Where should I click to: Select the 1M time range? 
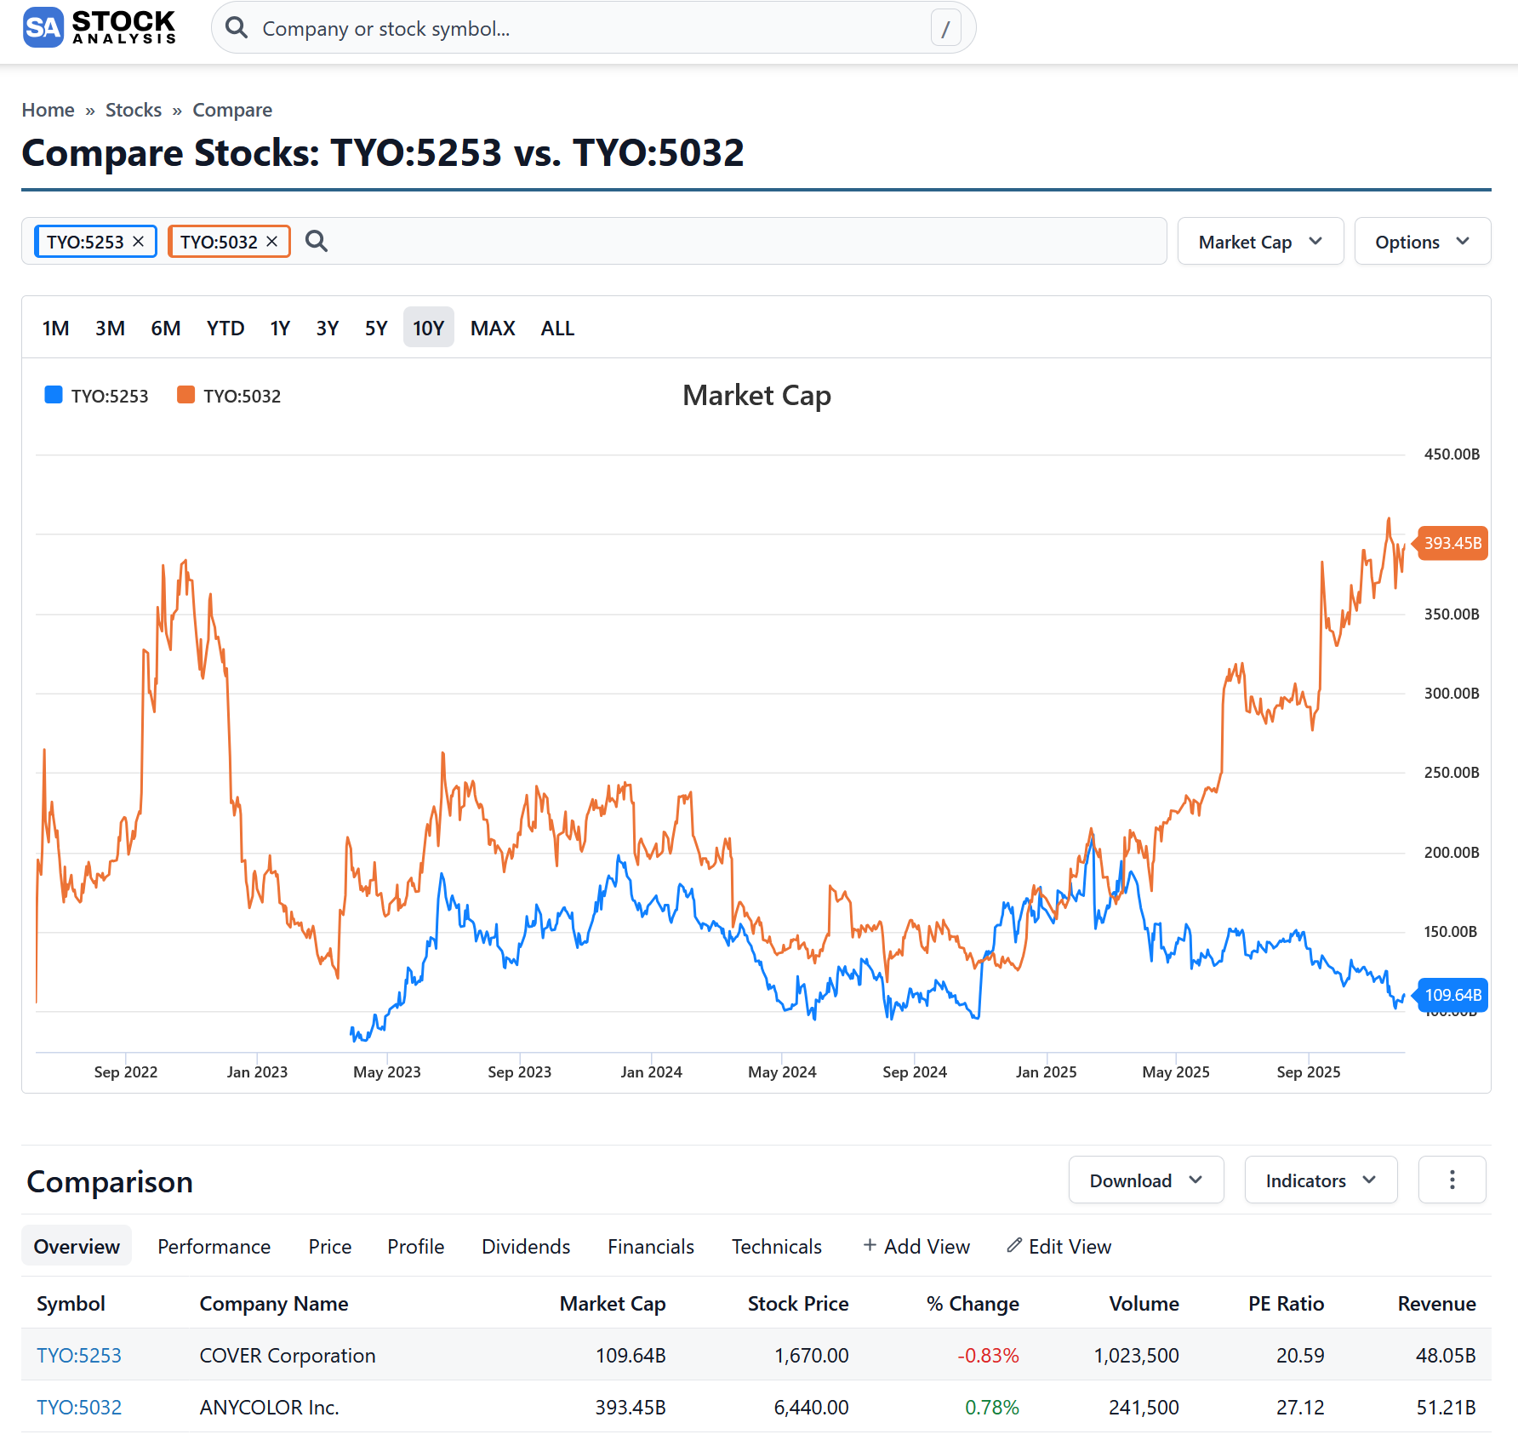point(56,328)
